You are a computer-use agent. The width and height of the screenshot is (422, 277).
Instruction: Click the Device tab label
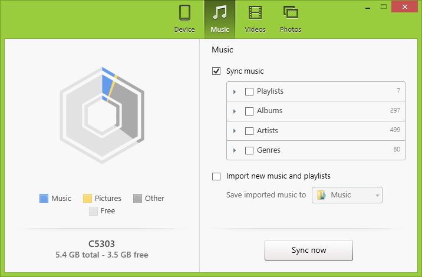click(x=184, y=29)
